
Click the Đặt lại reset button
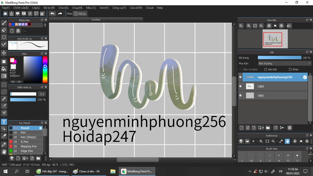(80, 14)
